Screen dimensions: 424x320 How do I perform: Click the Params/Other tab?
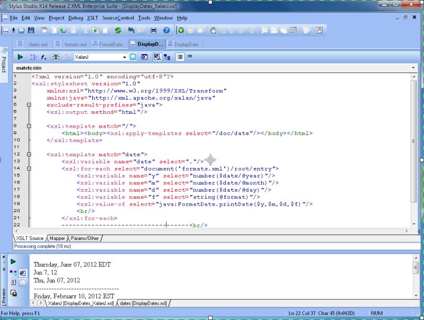[85, 238]
